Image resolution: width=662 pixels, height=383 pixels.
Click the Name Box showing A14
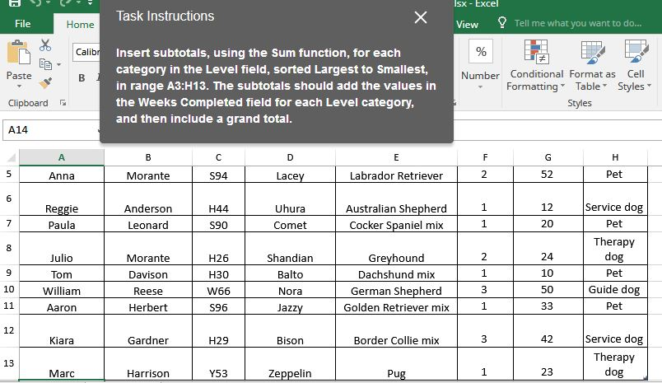tap(51, 130)
